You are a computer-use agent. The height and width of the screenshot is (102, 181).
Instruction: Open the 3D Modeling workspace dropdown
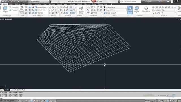[x=39, y=1]
